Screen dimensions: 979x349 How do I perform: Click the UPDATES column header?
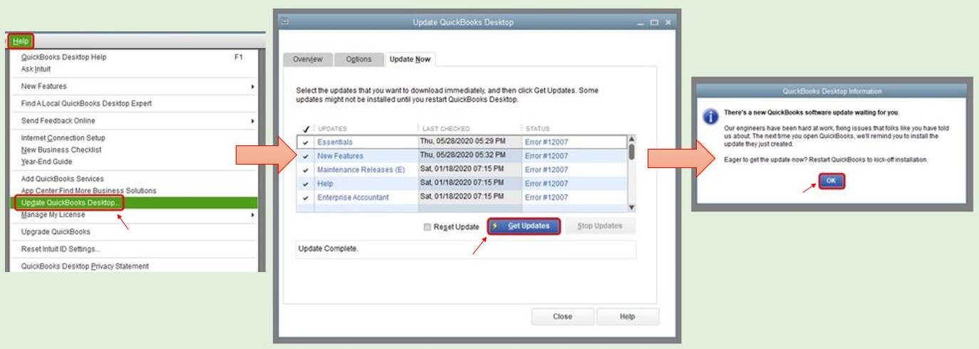[332, 128]
